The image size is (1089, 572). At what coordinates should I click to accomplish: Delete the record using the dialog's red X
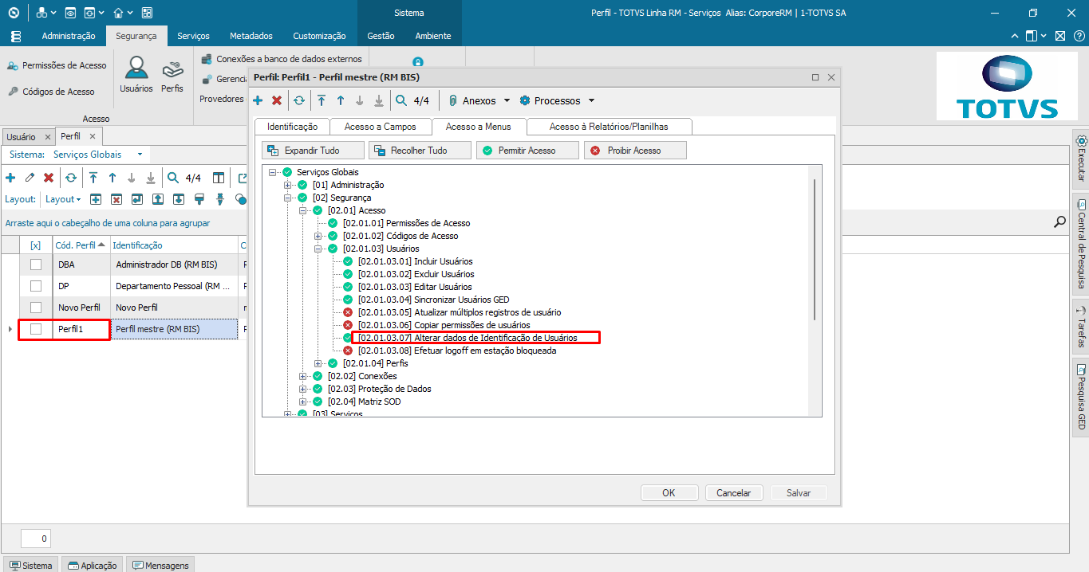coord(277,100)
